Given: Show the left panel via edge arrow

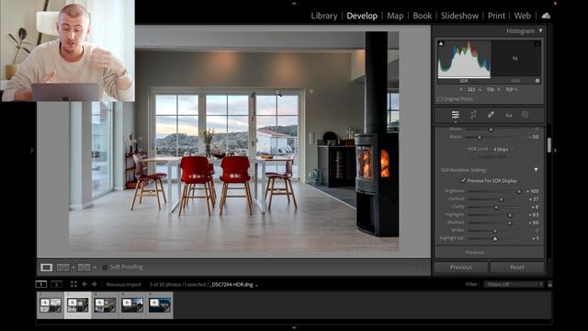Looking at the screenshot, I should coord(32,150).
